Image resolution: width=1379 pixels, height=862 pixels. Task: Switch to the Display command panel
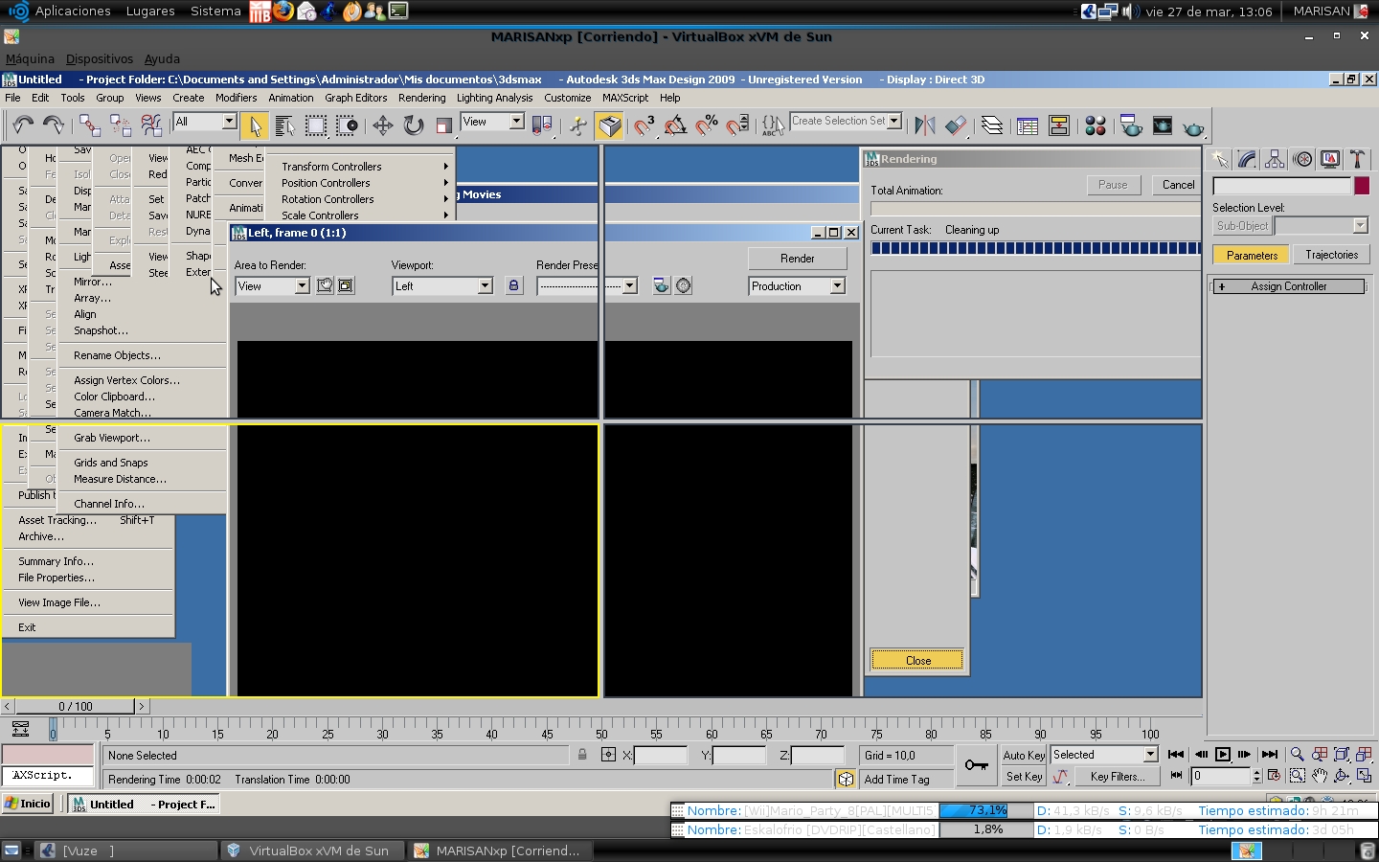point(1330,159)
